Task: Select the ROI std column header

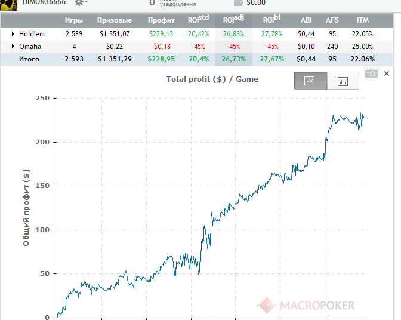Action: pyautogui.click(x=198, y=20)
